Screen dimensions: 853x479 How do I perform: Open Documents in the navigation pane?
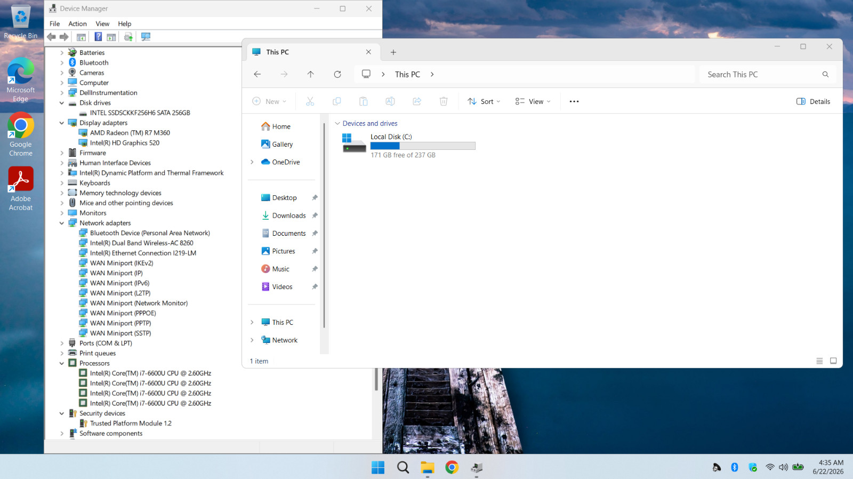click(x=284, y=234)
